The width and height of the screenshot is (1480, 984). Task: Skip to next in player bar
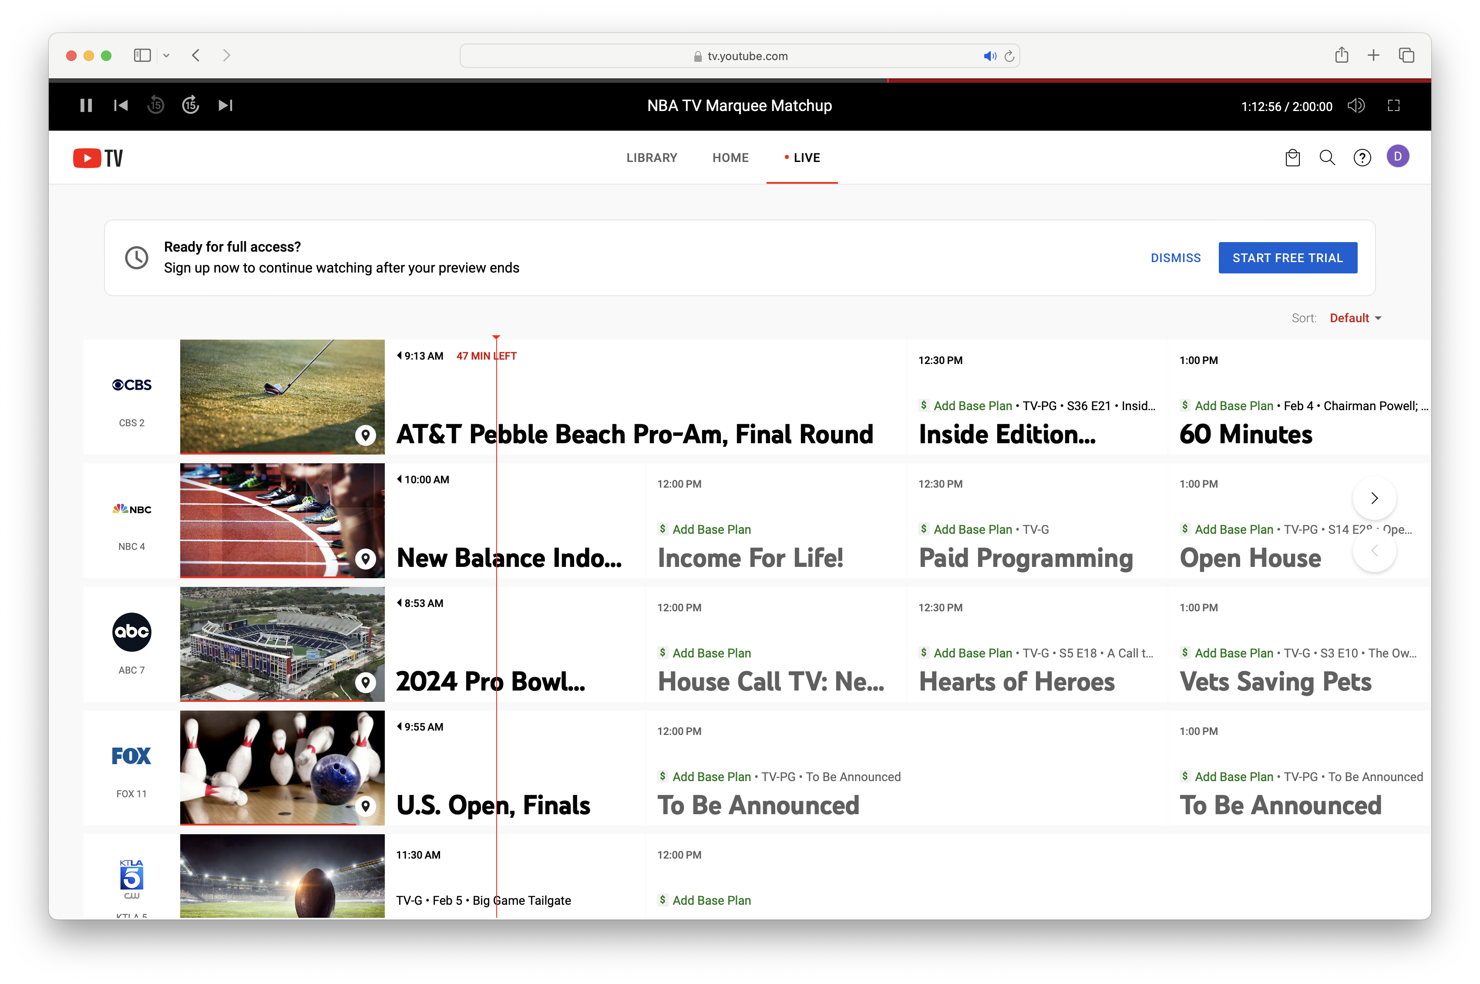225,105
